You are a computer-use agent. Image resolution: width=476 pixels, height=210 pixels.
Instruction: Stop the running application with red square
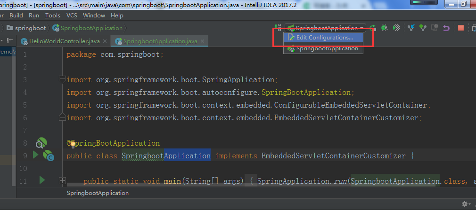tap(461, 28)
